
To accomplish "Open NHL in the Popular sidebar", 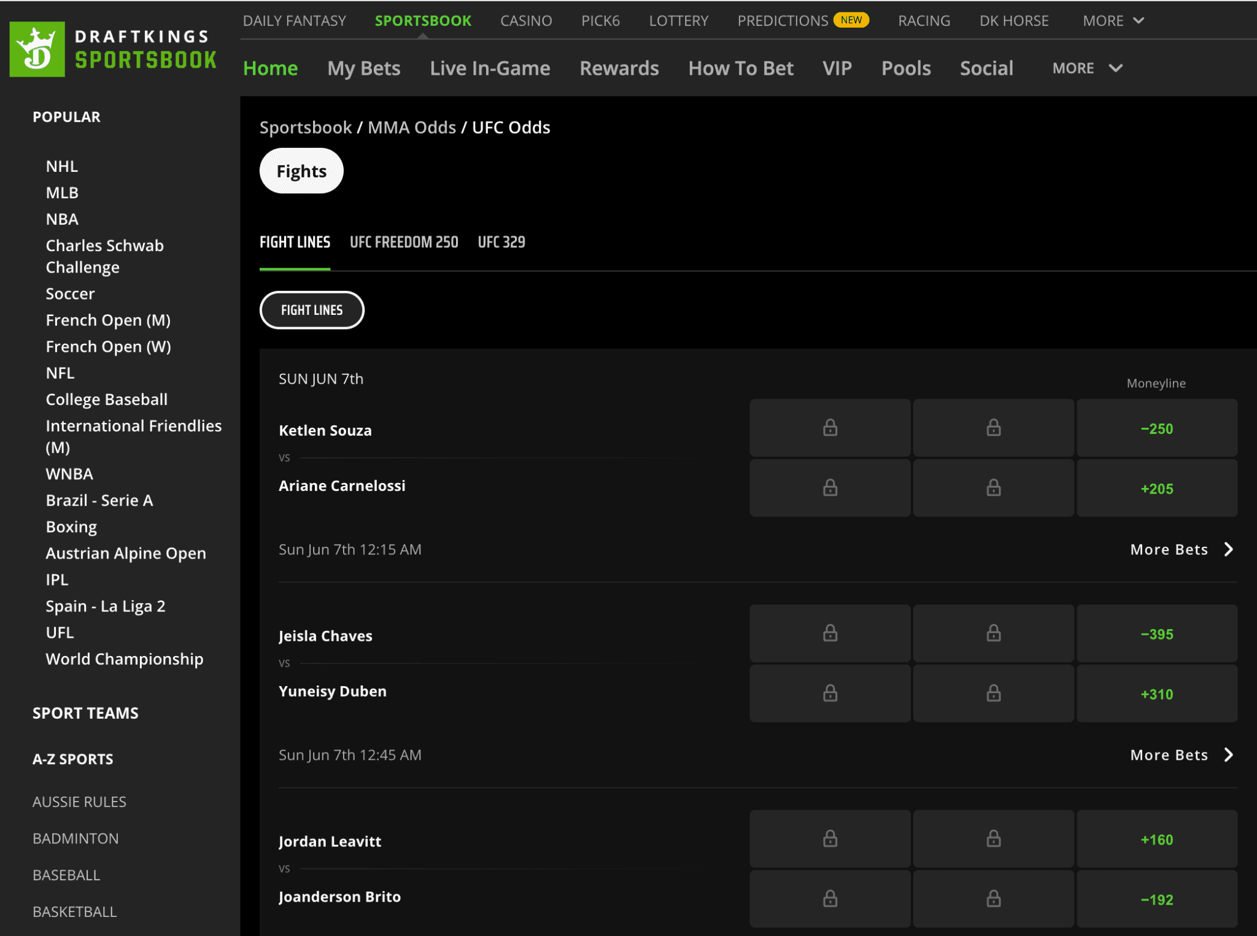I will [x=62, y=166].
